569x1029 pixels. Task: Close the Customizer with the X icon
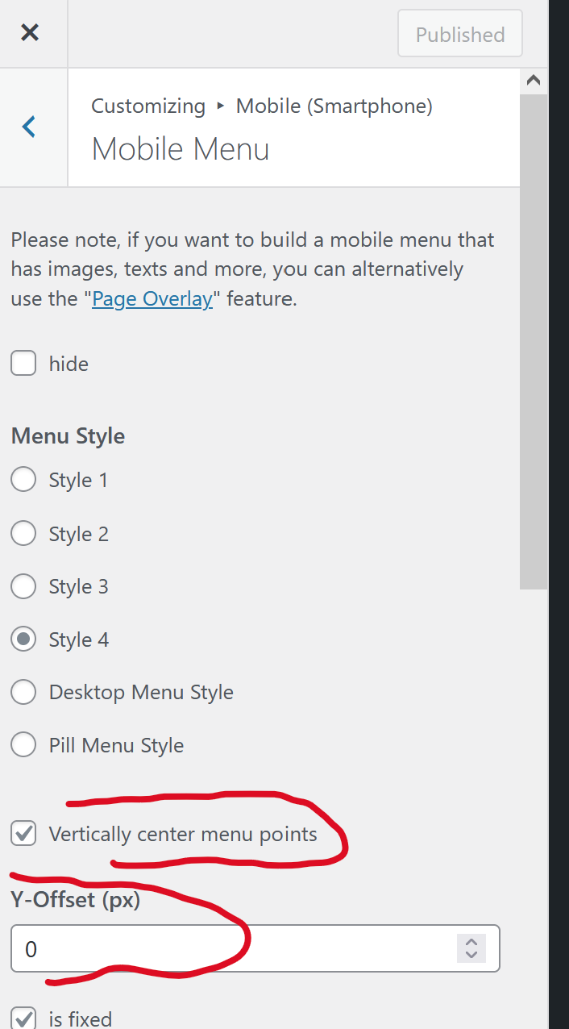pyautogui.click(x=30, y=32)
